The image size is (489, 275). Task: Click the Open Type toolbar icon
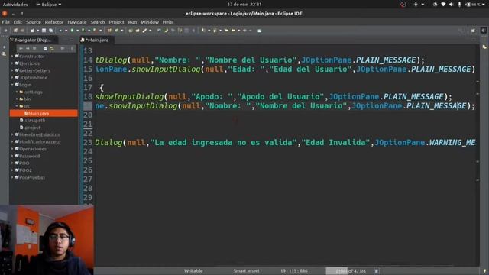tap(130, 31)
